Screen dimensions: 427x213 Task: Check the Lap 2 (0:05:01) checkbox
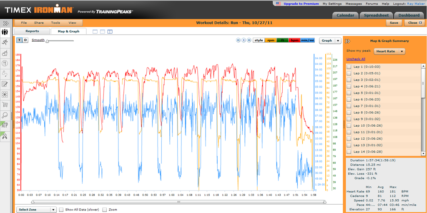point(349,73)
